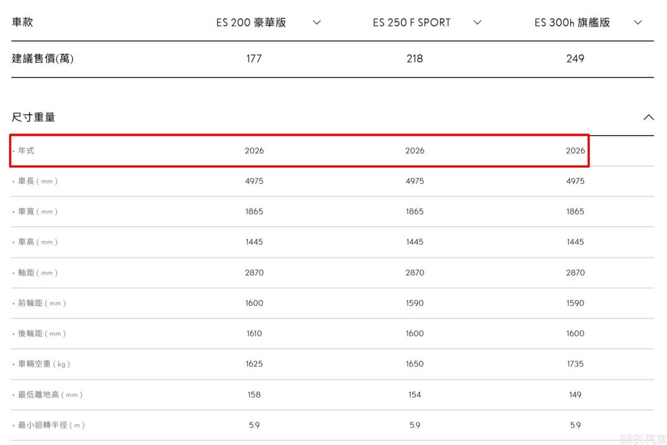Click the 最低離地高 value 154

point(414,395)
